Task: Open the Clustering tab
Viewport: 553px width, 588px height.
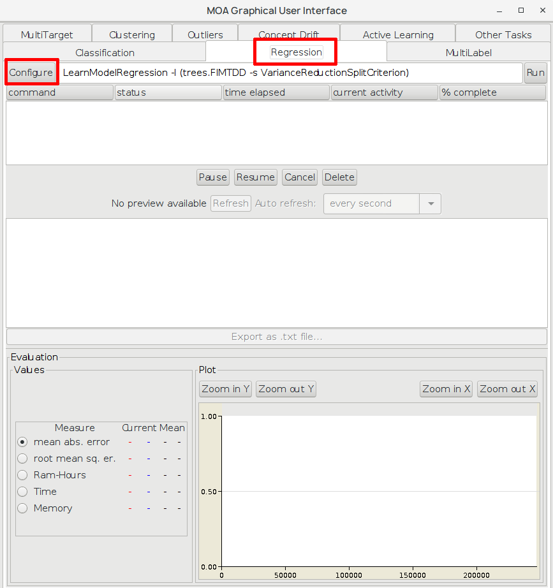Action: coord(132,35)
